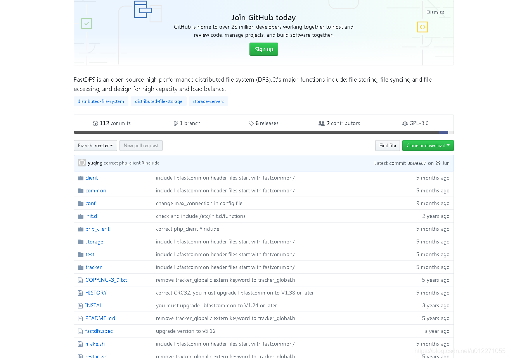Open the distributed-file-system topic tag
The image size is (509, 358).
point(101,101)
